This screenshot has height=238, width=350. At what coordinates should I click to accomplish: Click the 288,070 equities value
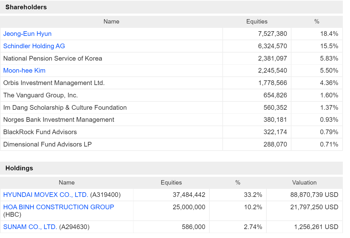point(275,144)
